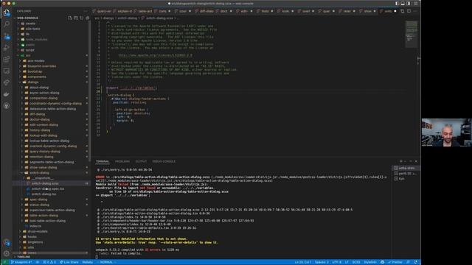
Task: Open the query-ent editor tab
Action: click(x=102, y=12)
